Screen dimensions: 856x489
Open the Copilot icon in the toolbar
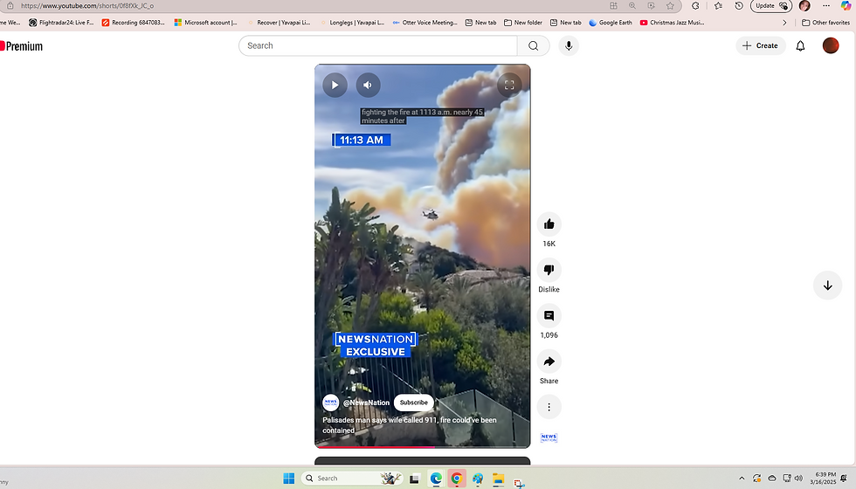[846, 5]
